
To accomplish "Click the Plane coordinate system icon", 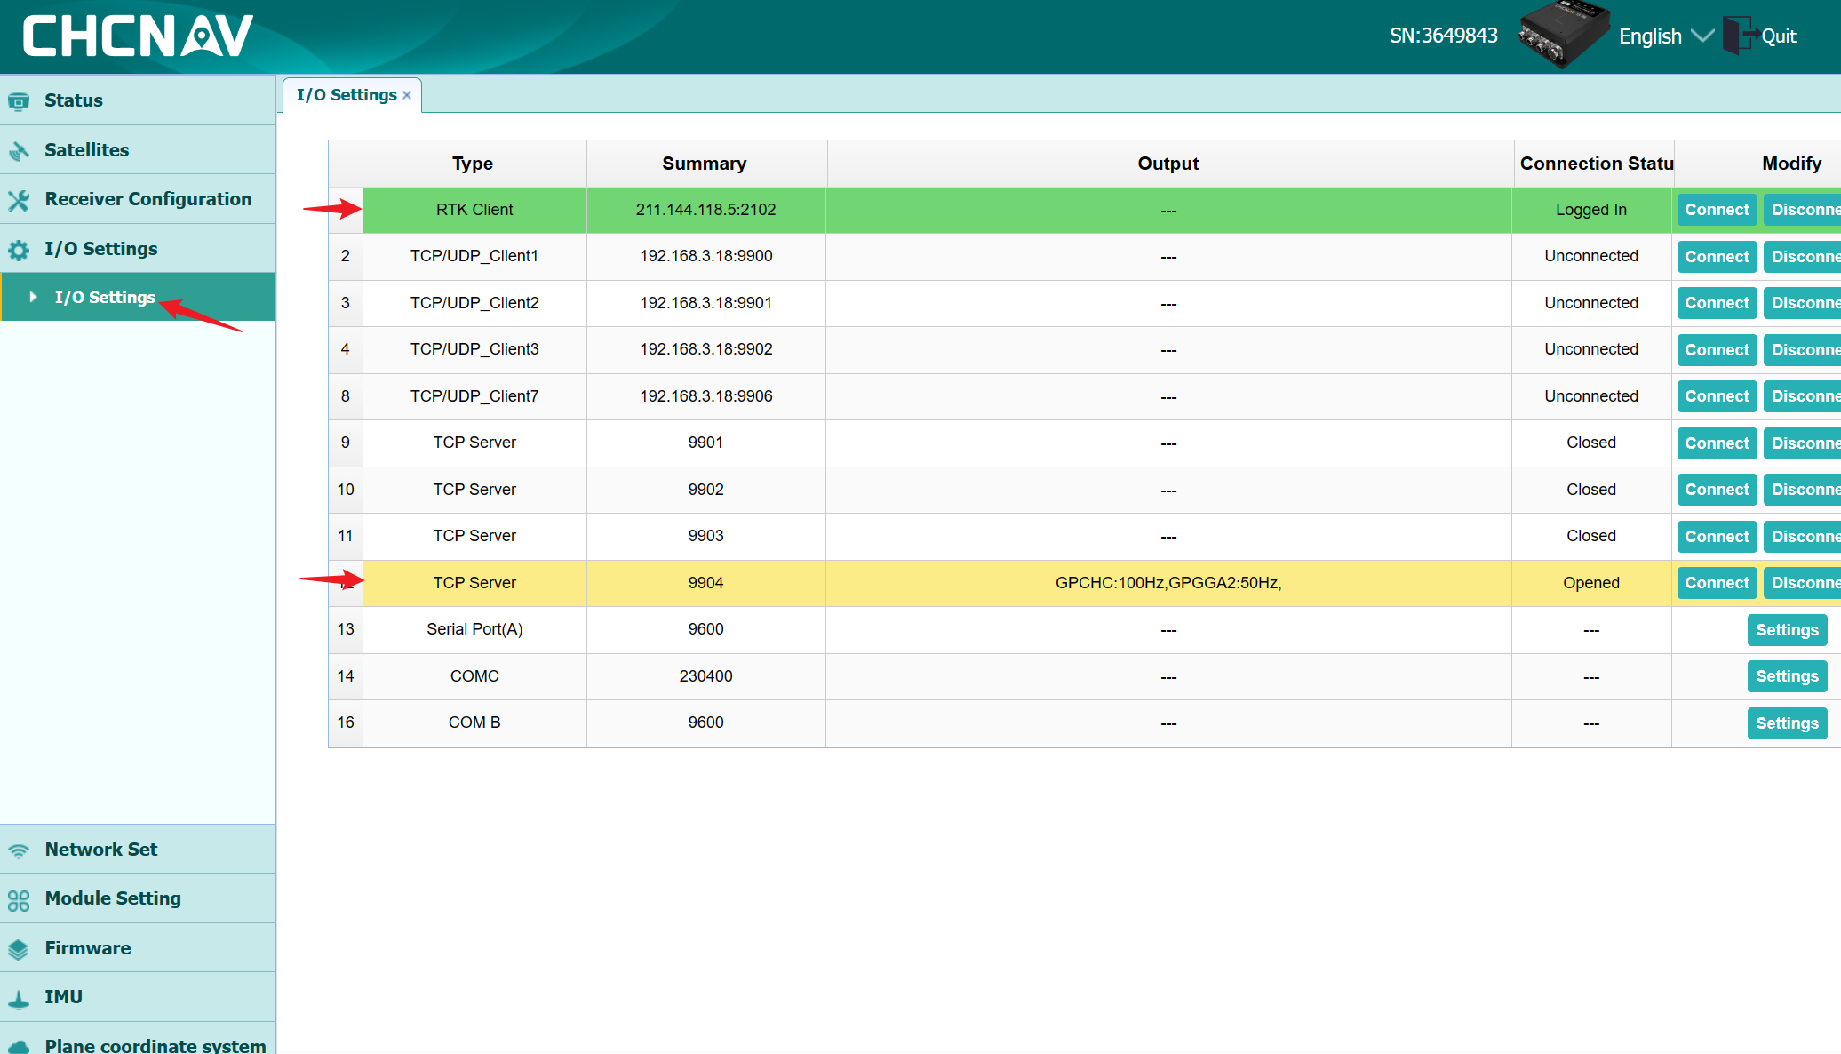I will 19,1047.
